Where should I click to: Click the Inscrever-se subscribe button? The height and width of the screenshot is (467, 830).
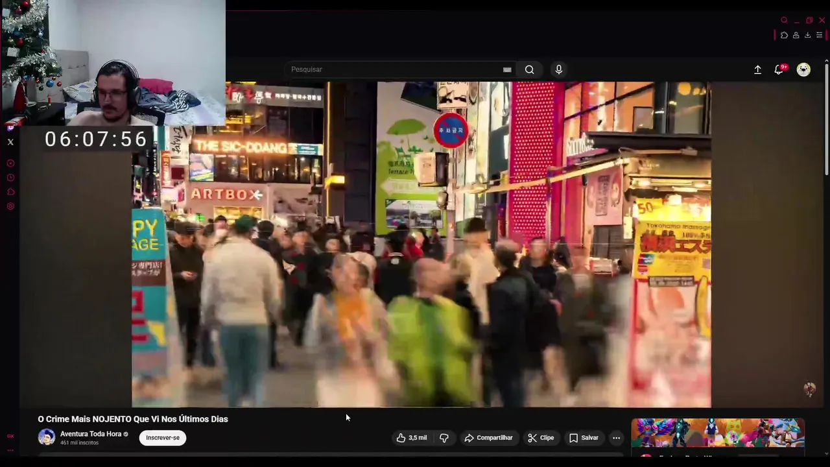[x=163, y=438]
